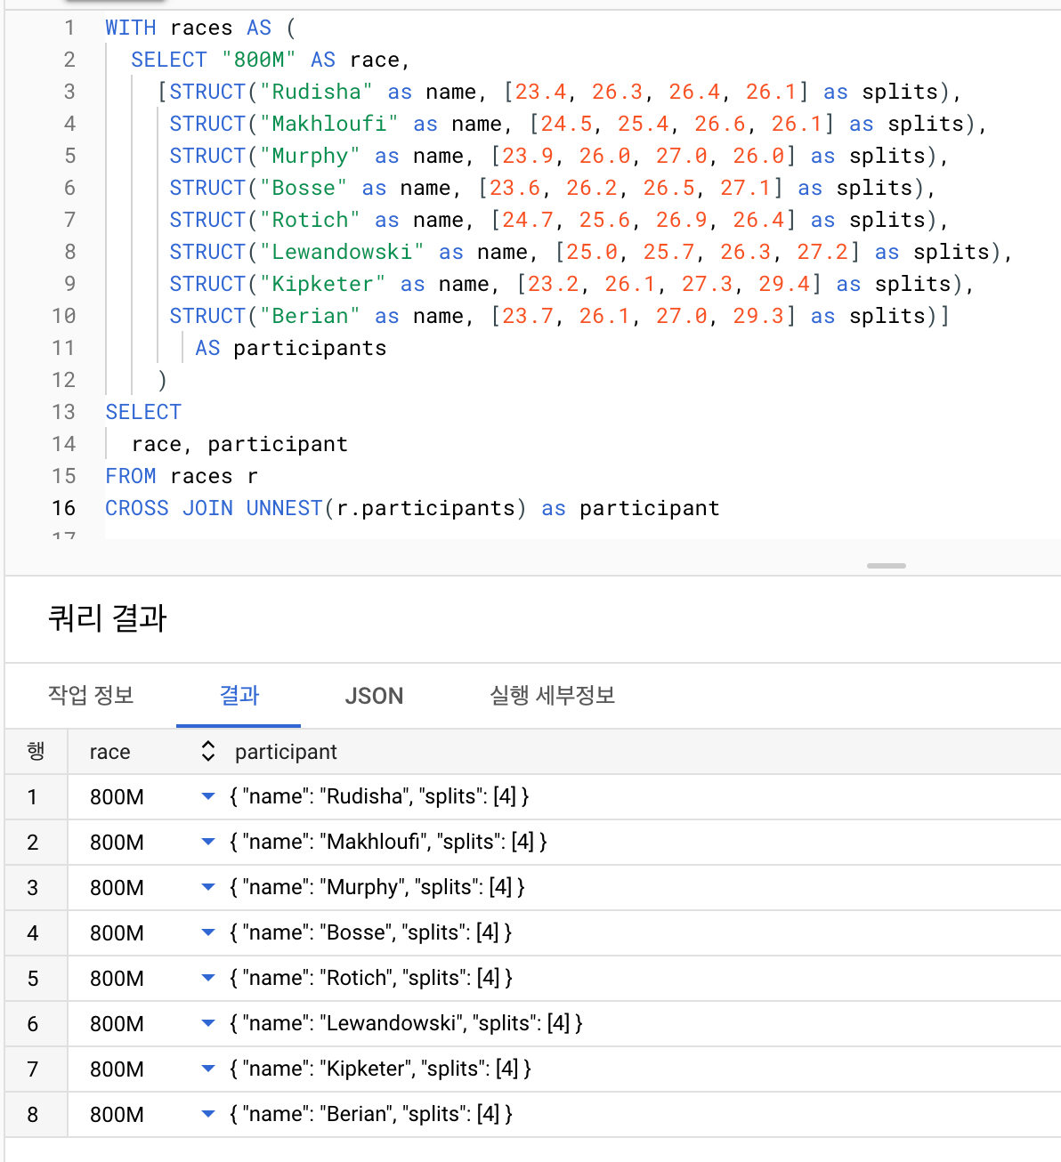Click the FROM races r line
This screenshot has height=1162, width=1061.
click(x=182, y=477)
